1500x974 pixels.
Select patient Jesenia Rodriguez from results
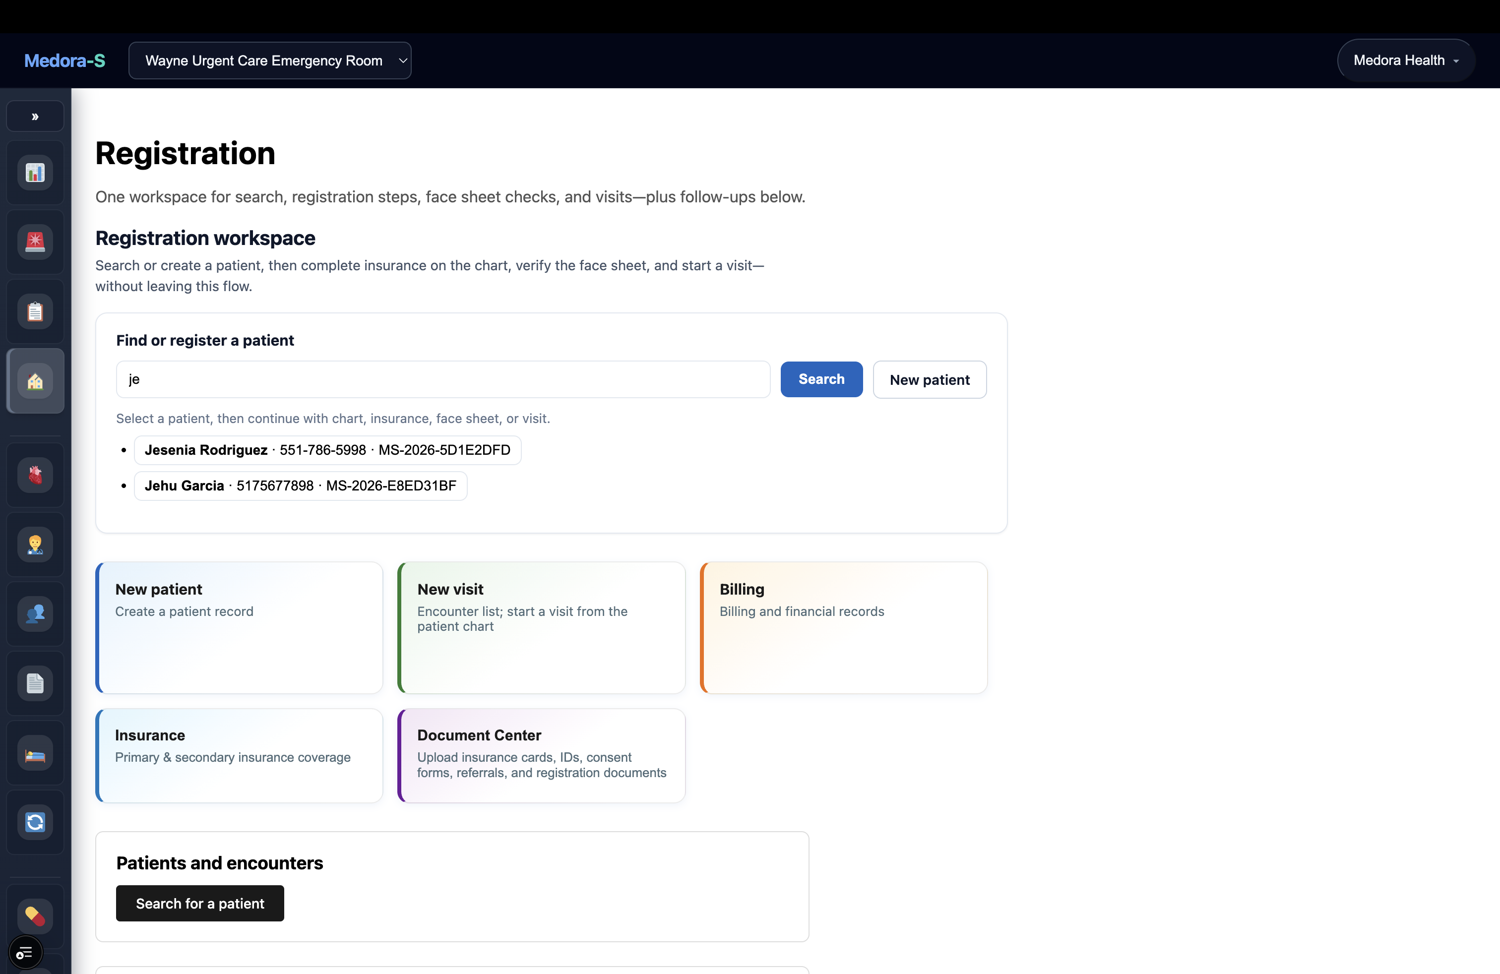[327, 450]
